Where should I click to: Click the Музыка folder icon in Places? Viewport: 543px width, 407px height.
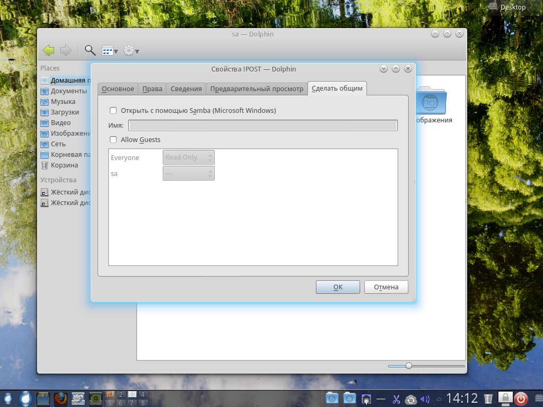click(45, 102)
